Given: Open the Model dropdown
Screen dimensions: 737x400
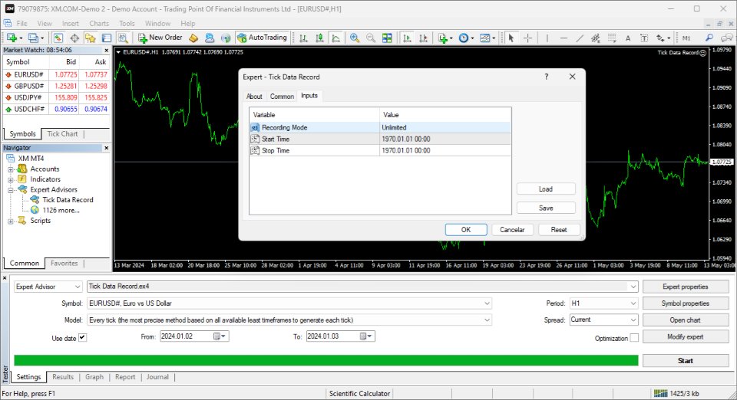Looking at the screenshot, I should click(x=289, y=320).
